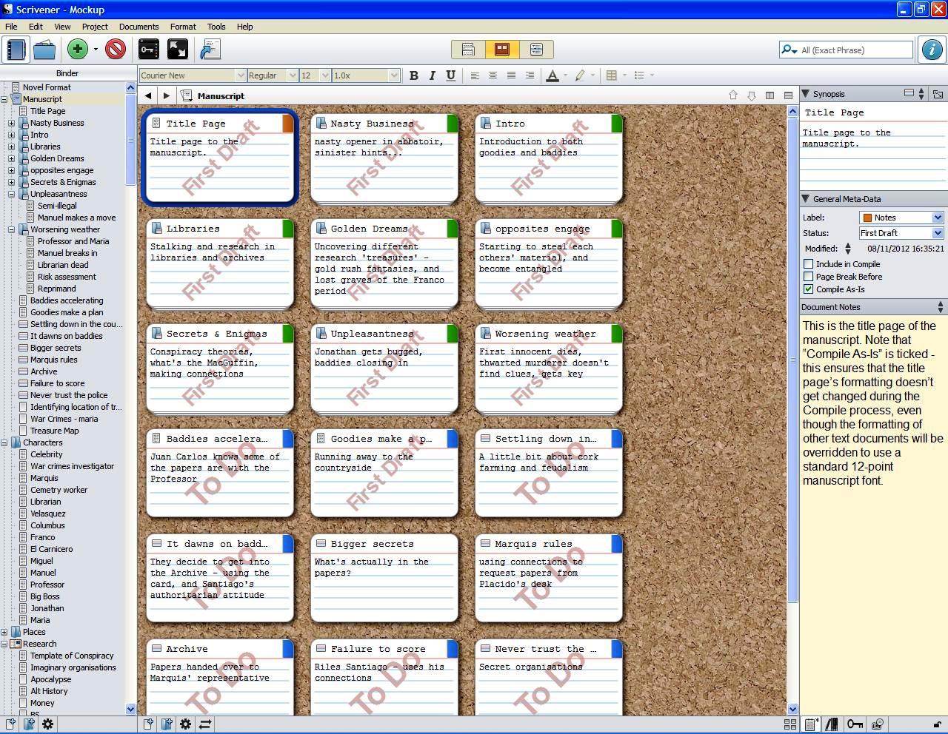The width and height of the screenshot is (948, 734).
Task: Click the corkboard footer gear icon
Action: pyautogui.click(x=185, y=724)
